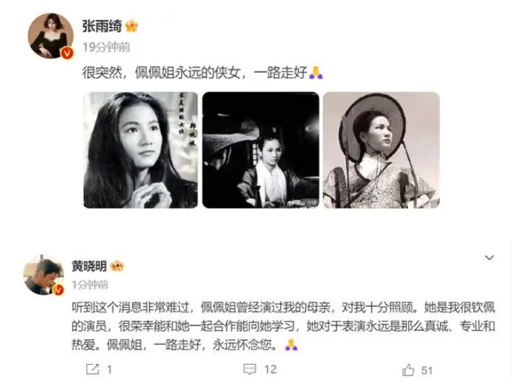Viewport: 522px width, 391px height.
Task: Open the first long-haired portrait photo
Action: click(141, 150)
